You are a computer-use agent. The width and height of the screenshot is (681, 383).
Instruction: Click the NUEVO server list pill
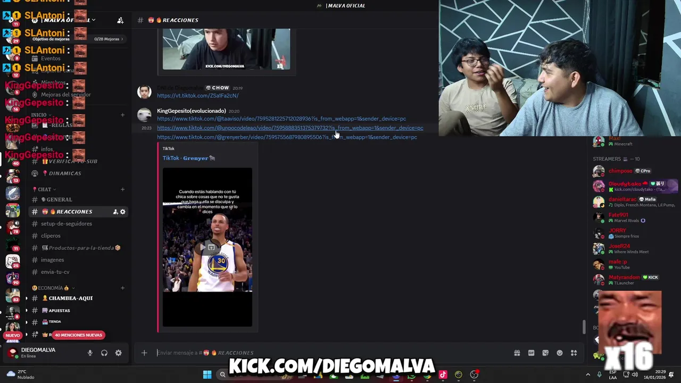pos(13,335)
